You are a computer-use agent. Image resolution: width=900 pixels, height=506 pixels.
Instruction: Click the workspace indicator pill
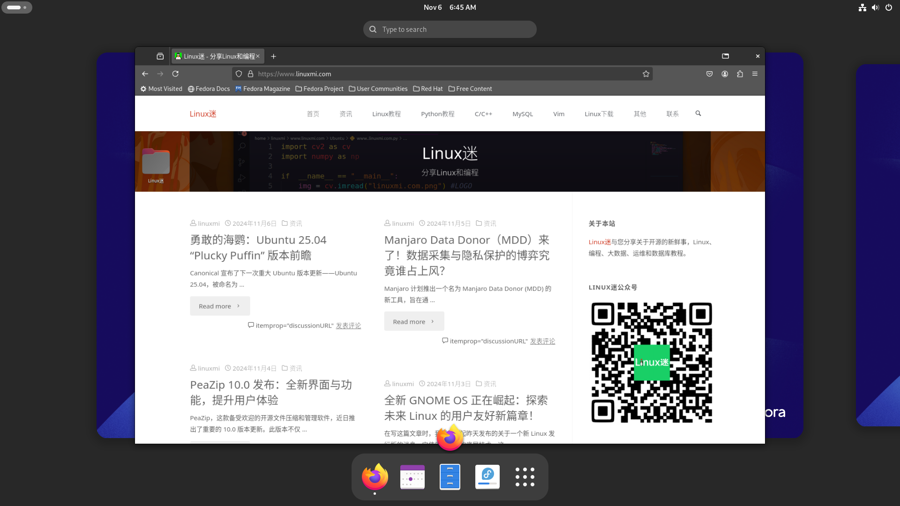point(17,7)
